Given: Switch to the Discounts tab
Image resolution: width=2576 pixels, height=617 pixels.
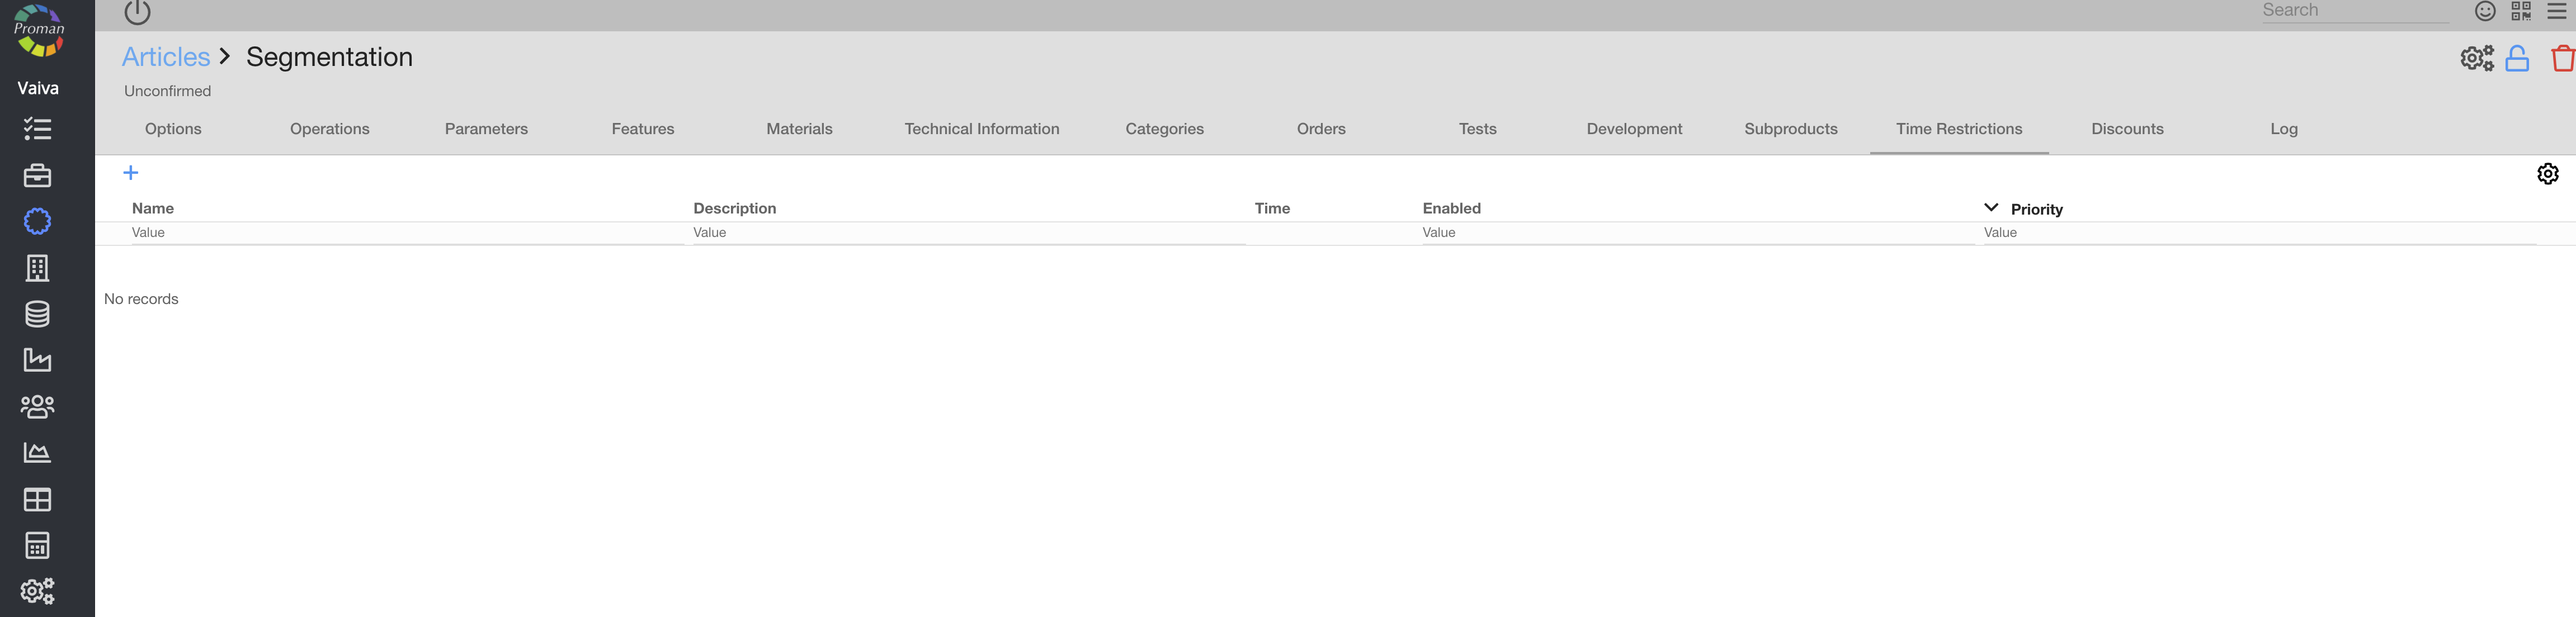Looking at the screenshot, I should click(x=2127, y=129).
